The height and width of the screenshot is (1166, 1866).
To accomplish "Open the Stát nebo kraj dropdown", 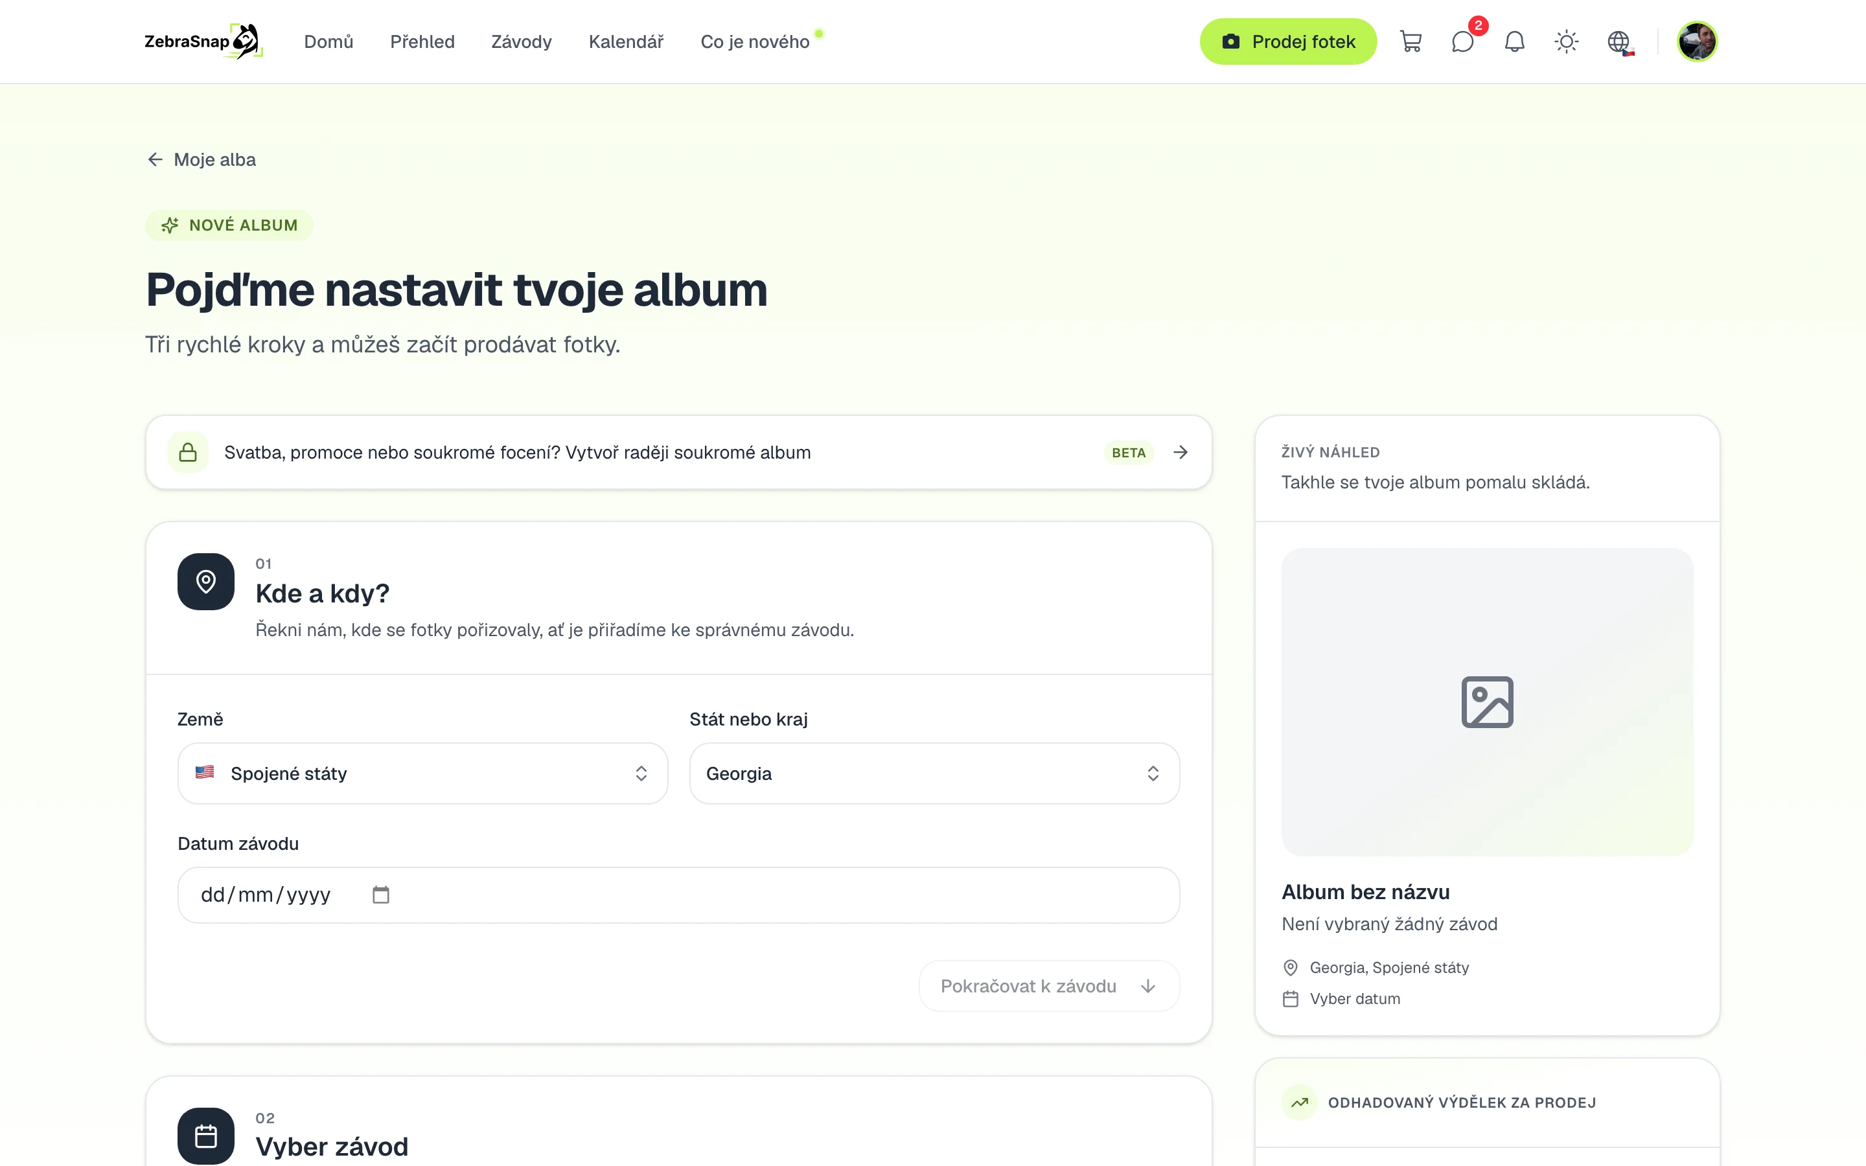I will click(934, 773).
